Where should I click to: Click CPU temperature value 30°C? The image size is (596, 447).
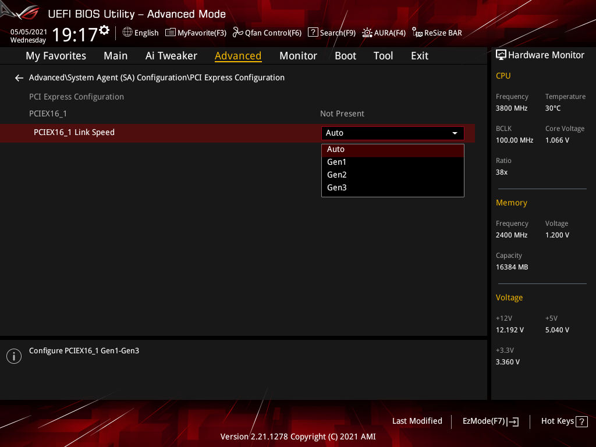point(553,108)
